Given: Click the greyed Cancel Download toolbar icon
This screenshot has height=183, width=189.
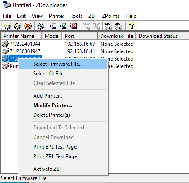Looking at the screenshot, I should 96,26.
